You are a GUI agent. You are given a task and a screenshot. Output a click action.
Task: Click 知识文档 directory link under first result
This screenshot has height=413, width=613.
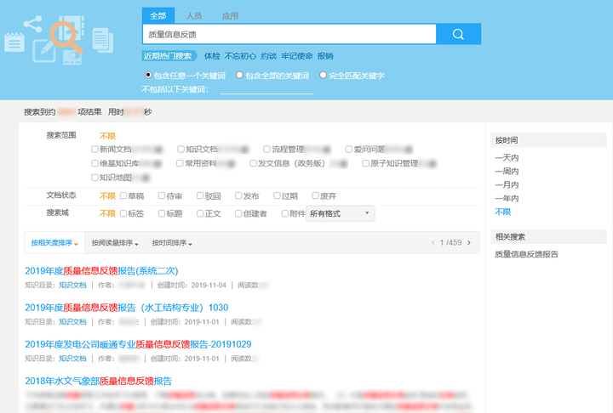coord(72,286)
